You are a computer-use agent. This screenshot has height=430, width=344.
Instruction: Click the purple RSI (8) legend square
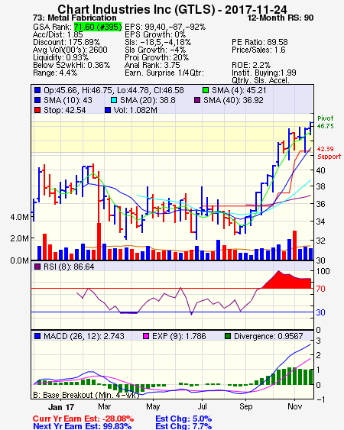(x=37, y=267)
